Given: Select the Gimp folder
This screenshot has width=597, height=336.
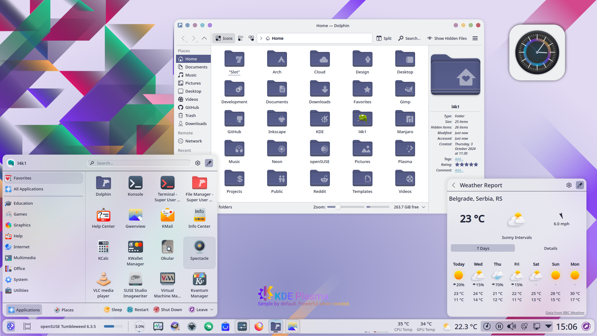Looking at the screenshot, I should (x=405, y=92).
